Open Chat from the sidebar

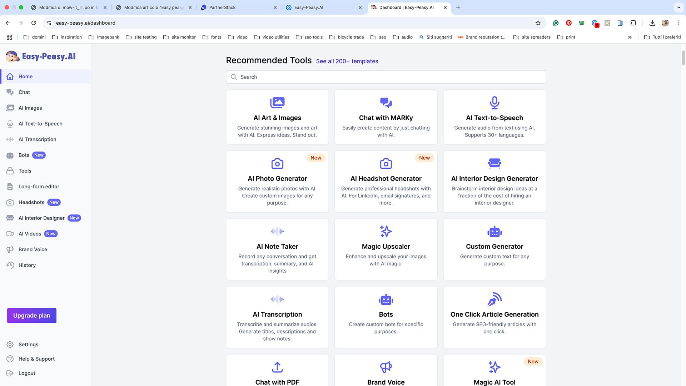click(x=24, y=92)
